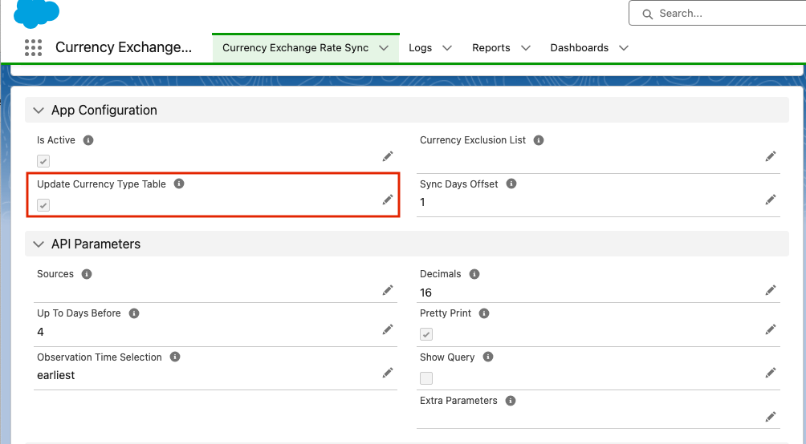Switch to the Dashboards tab
This screenshot has height=444, width=806.
pyautogui.click(x=580, y=48)
